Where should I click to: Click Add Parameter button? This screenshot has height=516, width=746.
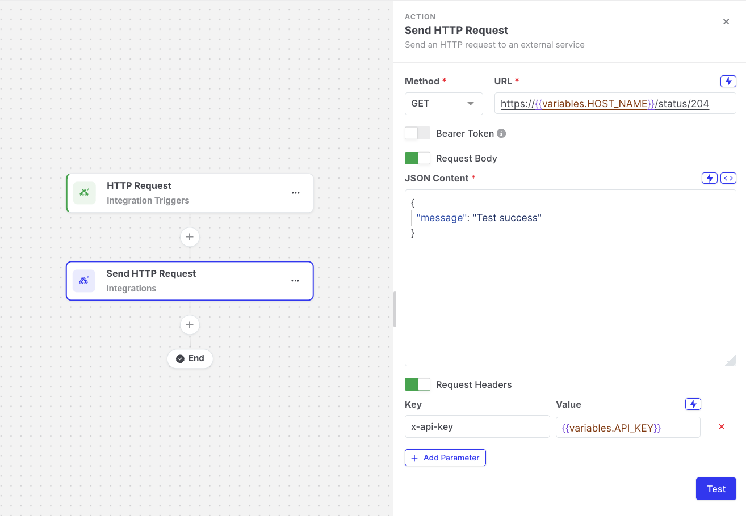(x=445, y=458)
